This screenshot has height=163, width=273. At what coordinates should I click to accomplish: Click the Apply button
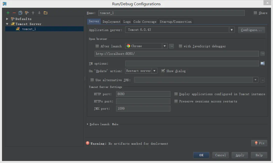240,155
